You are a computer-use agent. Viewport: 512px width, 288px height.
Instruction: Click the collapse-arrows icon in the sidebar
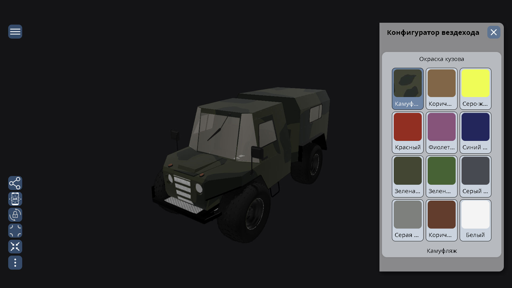click(15, 247)
